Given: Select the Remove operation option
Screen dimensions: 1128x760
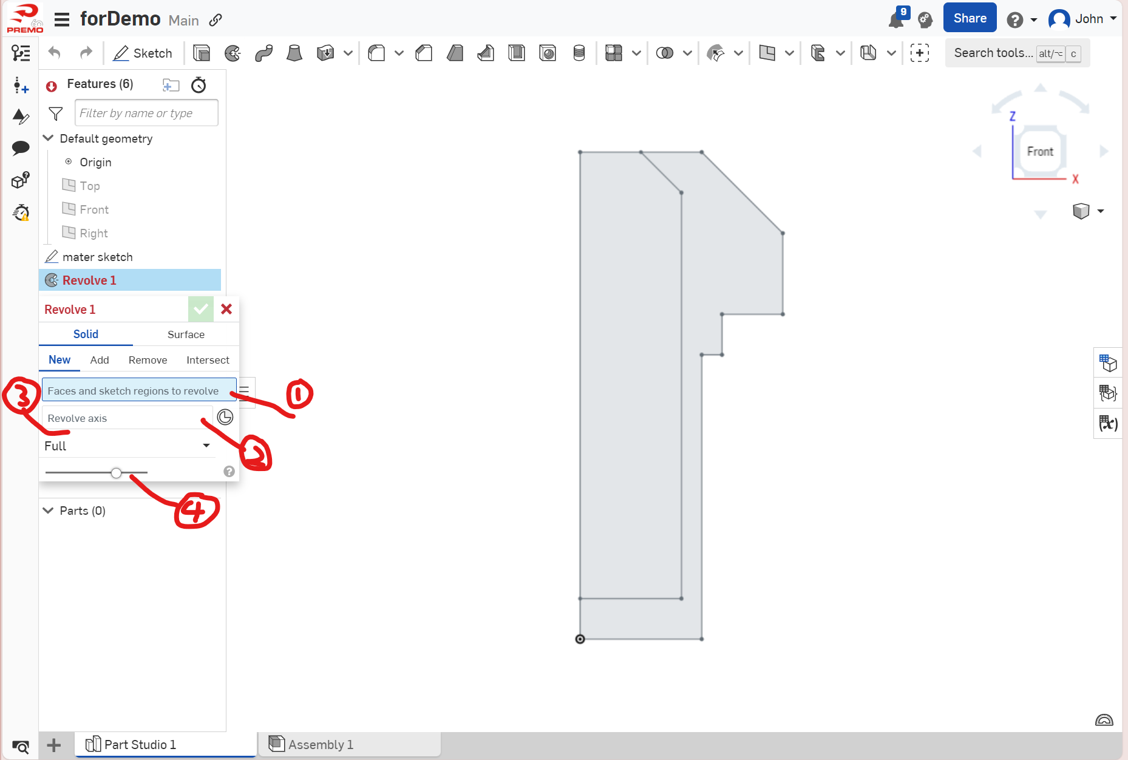Looking at the screenshot, I should tap(148, 360).
